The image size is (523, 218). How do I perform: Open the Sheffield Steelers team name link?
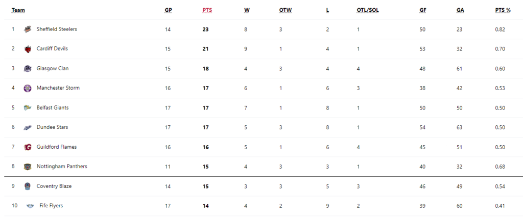[x=57, y=30]
